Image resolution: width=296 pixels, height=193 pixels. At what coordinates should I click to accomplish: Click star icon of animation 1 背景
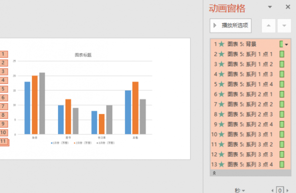(221, 44)
